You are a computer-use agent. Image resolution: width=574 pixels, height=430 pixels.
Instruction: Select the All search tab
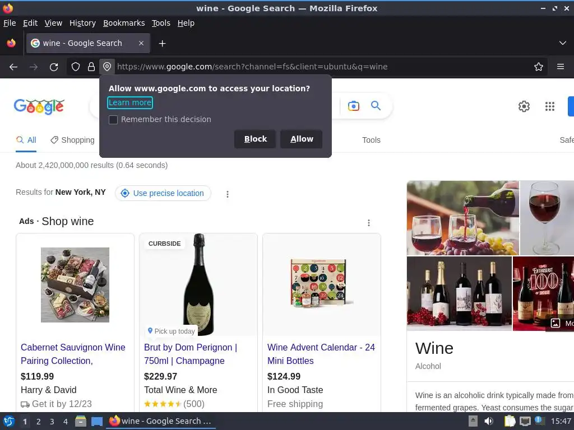(26, 140)
